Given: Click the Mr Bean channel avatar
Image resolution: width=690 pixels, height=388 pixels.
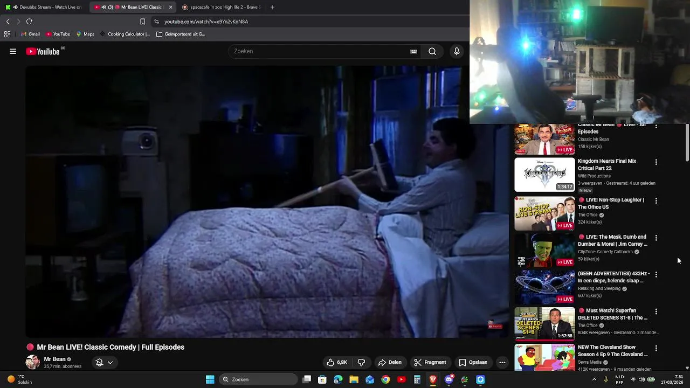Looking at the screenshot, I should [32, 362].
